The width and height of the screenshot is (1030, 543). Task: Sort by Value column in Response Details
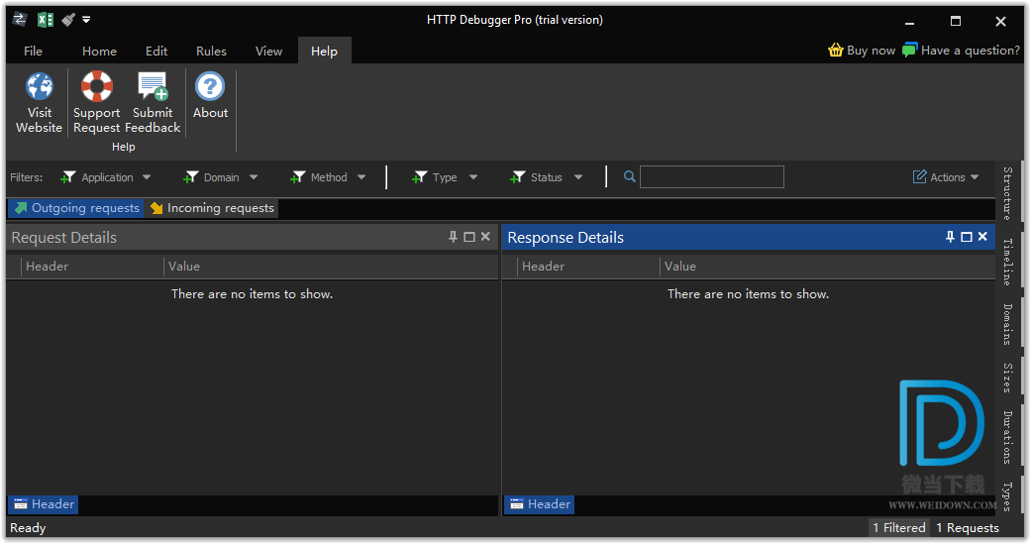[x=828, y=267]
